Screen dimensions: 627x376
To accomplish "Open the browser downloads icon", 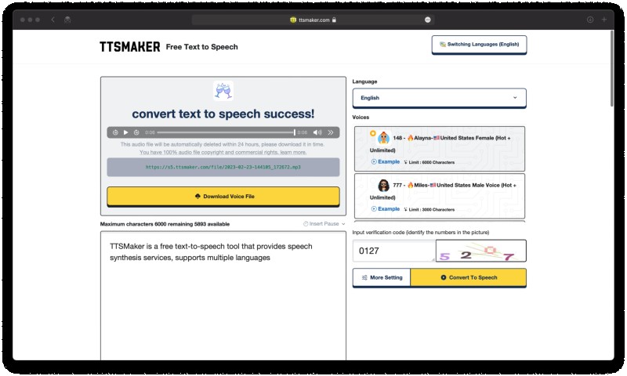I will (590, 20).
